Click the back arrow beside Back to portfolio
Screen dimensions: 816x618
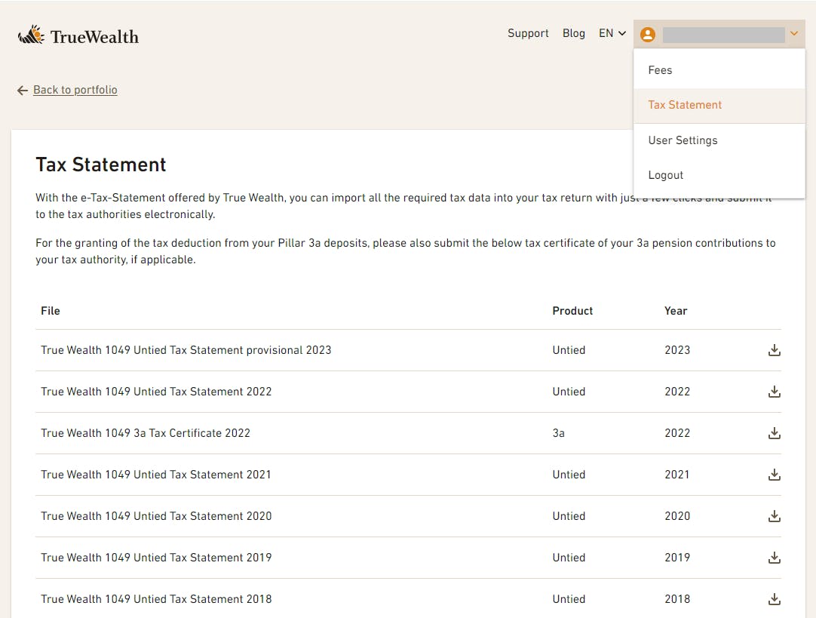tap(23, 91)
